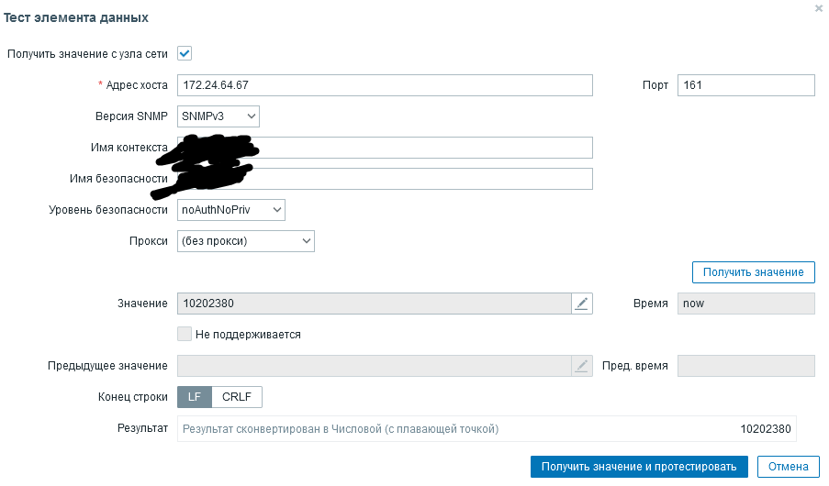Image resolution: width=829 pixels, height=486 pixels.
Task: Expand the Уровень безопасности dropdown
Action: coord(231,210)
